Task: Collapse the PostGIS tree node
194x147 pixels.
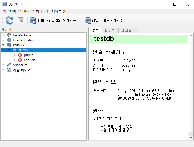Action: [3, 45]
